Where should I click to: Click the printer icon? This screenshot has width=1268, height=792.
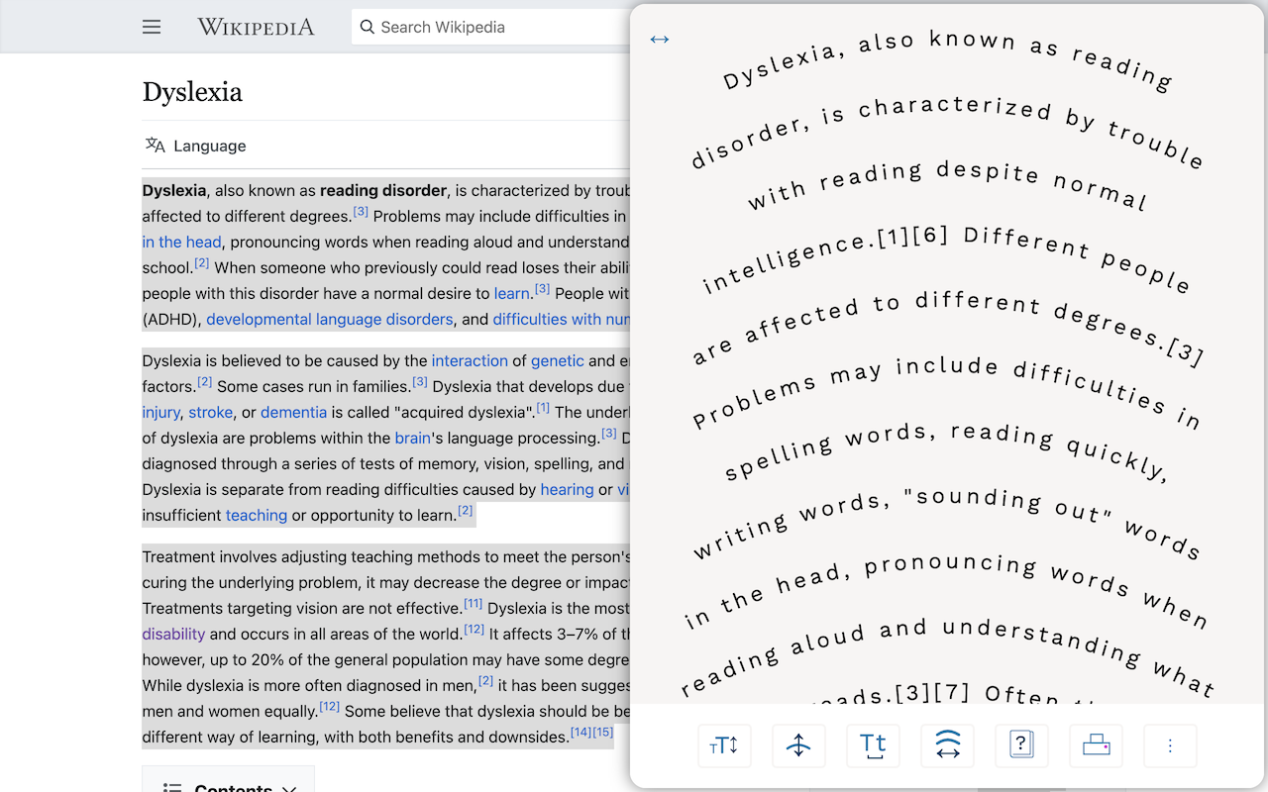[1096, 745]
